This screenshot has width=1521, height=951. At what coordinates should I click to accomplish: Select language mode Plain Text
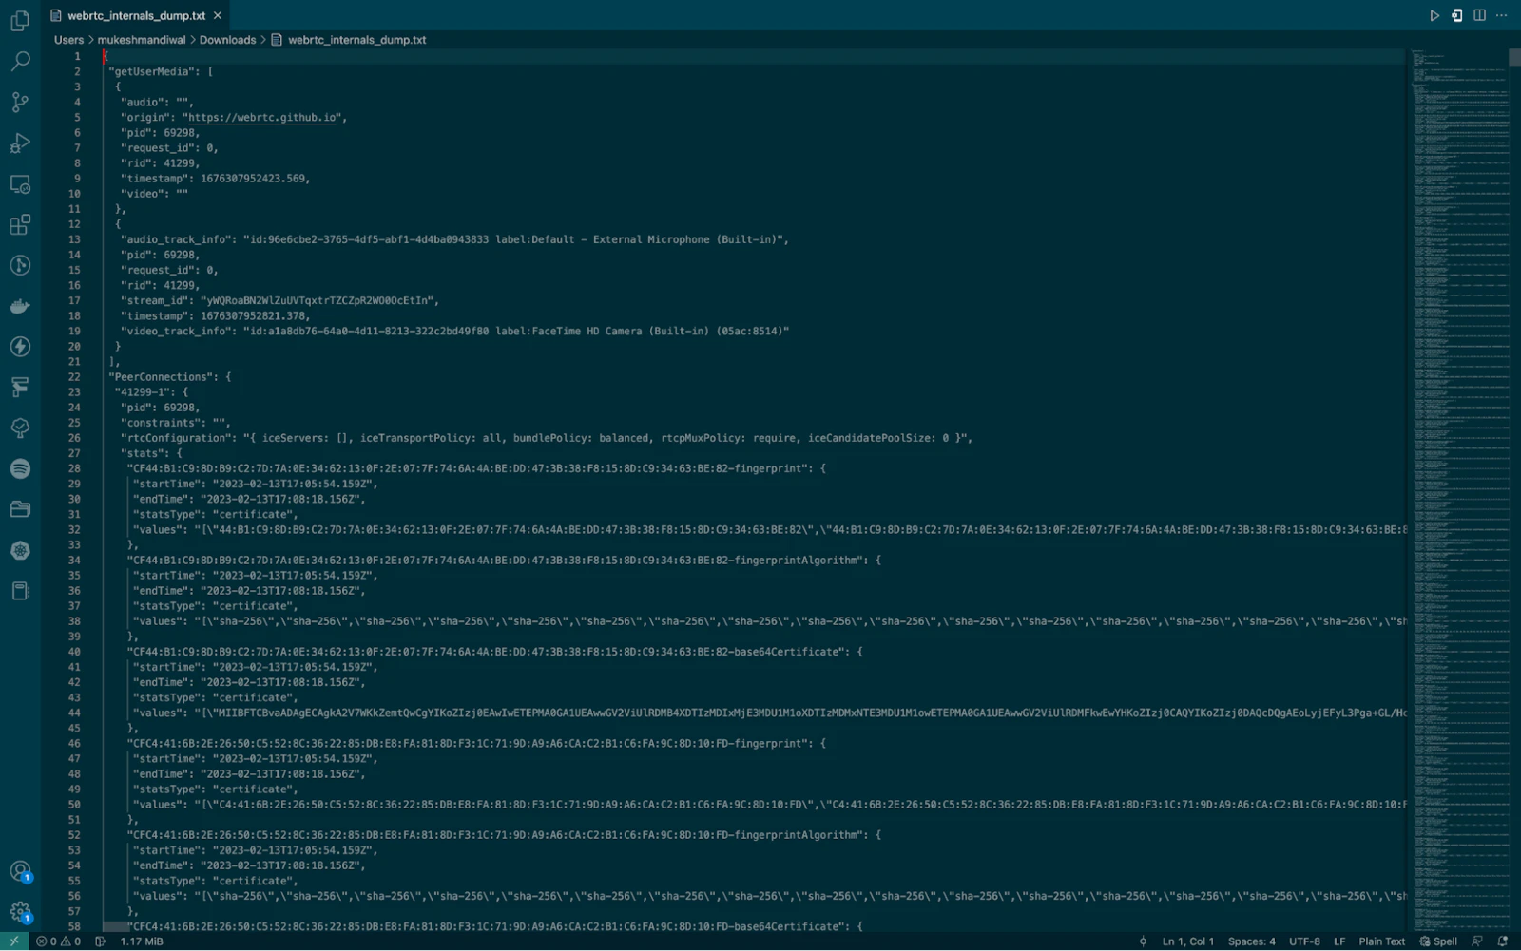tap(1381, 941)
